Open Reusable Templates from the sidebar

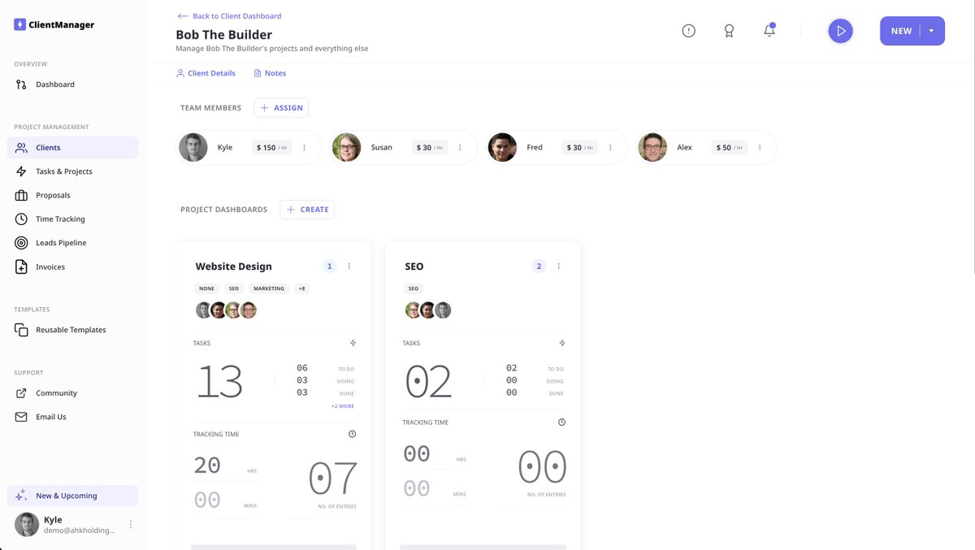(x=71, y=329)
